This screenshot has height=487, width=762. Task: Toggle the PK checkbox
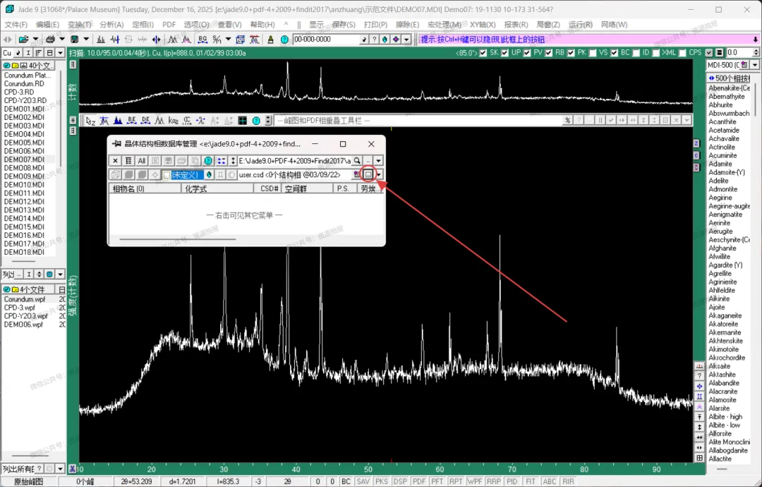tap(571, 53)
